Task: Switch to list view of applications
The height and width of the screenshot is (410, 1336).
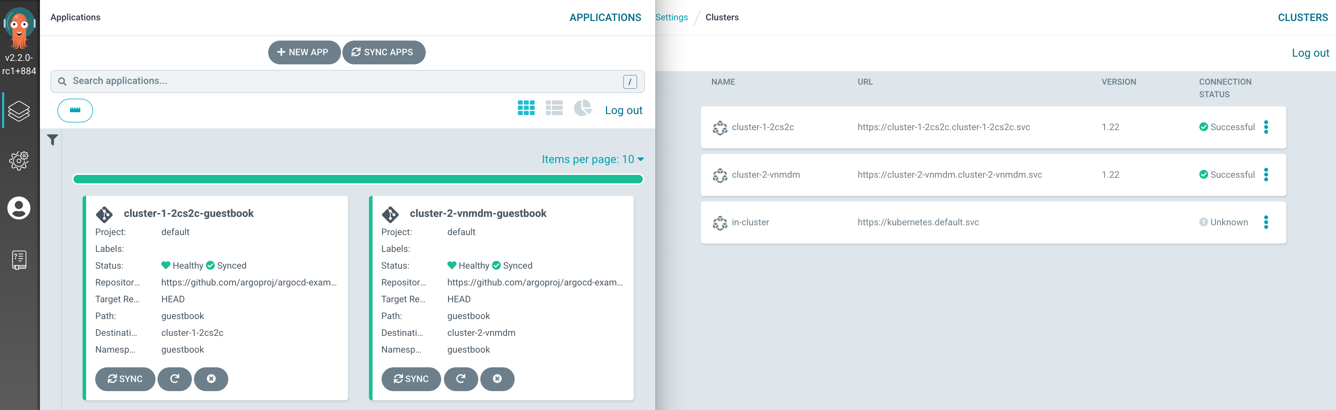Action: pyautogui.click(x=554, y=108)
